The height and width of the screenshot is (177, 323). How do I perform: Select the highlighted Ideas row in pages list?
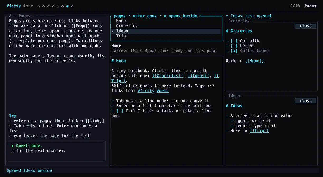click(166, 31)
